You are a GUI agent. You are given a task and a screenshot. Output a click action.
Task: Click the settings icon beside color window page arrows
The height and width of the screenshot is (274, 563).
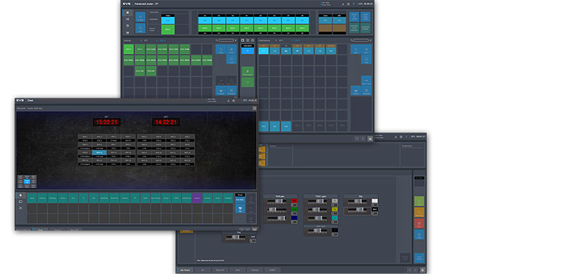coord(422,270)
